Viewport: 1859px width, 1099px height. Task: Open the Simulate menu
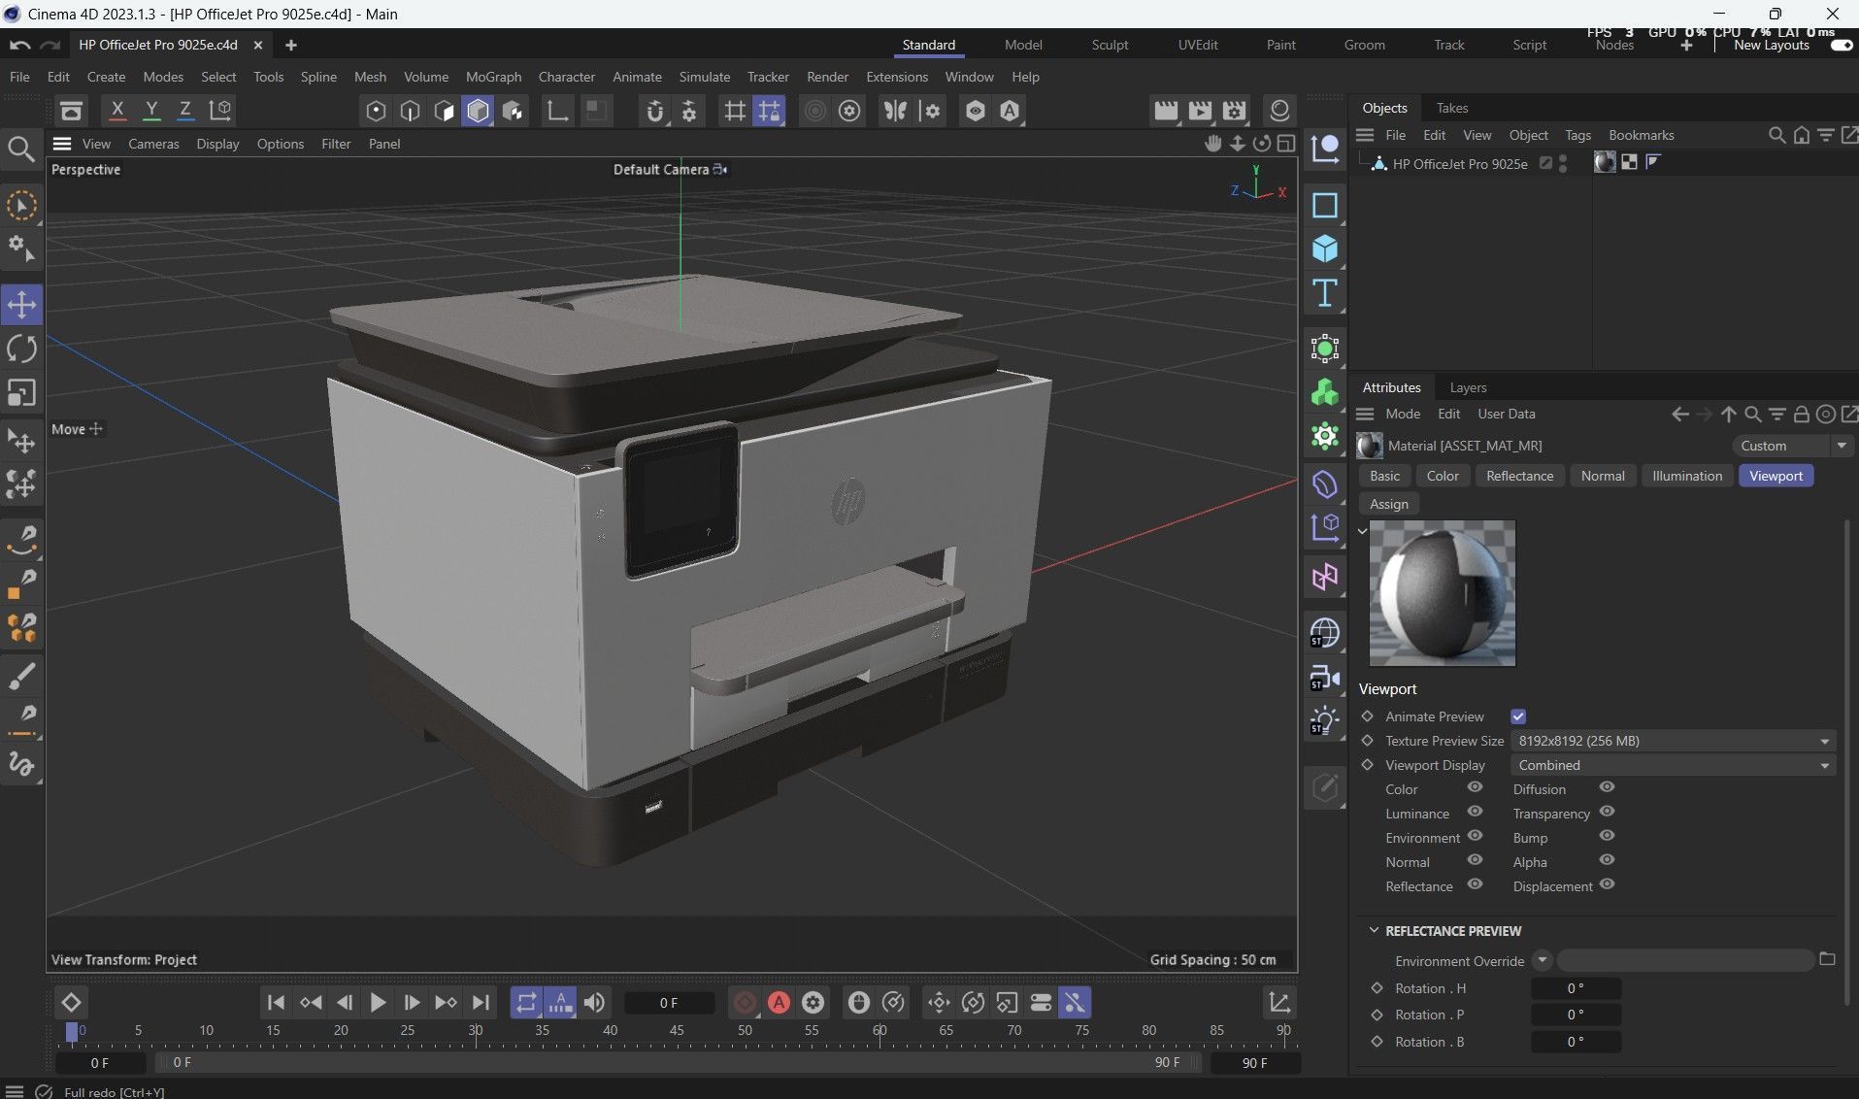pyautogui.click(x=705, y=77)
